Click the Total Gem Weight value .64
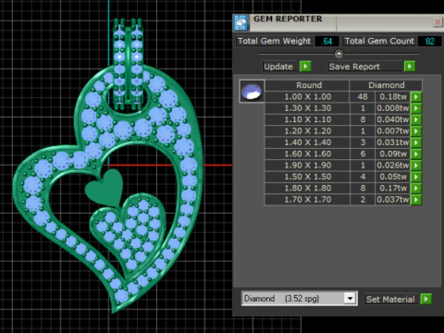Image resolution: width=444 pixels, height=333 pixels. [x=327, y=42]
